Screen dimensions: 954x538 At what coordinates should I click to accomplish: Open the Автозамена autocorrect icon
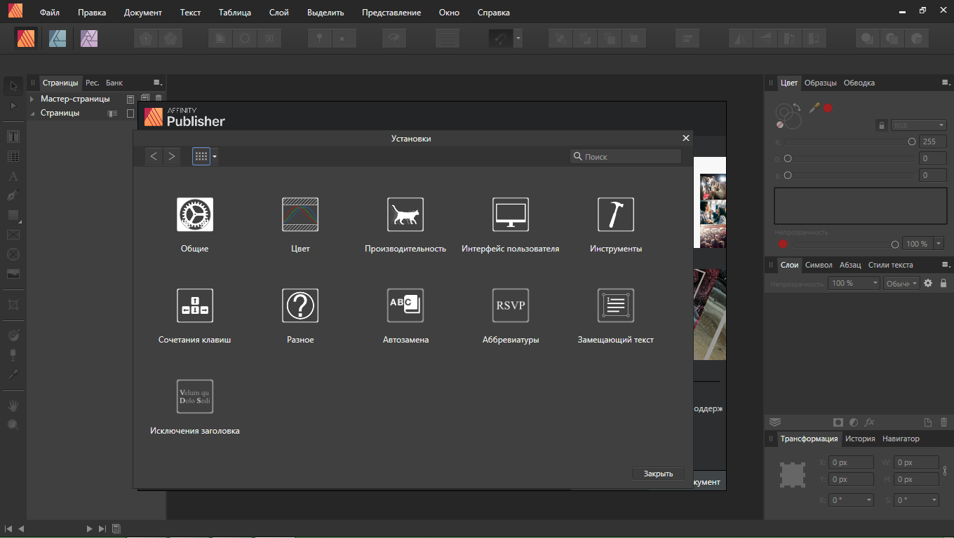coord(405,305)
